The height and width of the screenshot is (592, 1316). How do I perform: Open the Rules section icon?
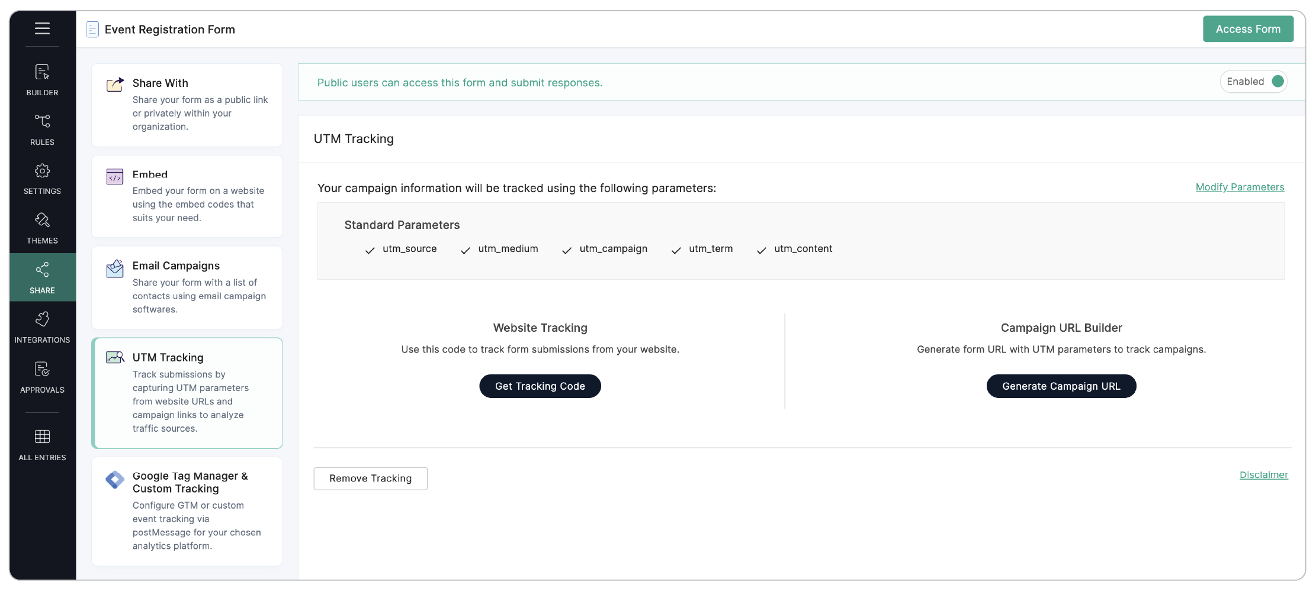point(42,122)
